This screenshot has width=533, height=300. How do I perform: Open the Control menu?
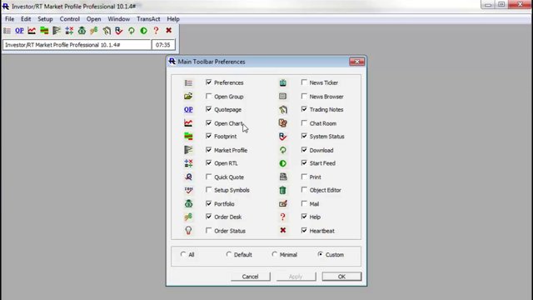(70, 19)
